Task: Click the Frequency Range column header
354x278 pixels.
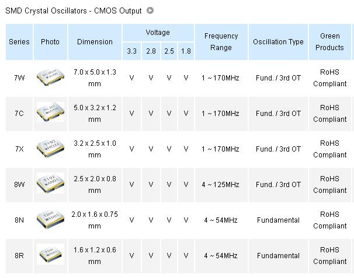Action: coord(221,42)
